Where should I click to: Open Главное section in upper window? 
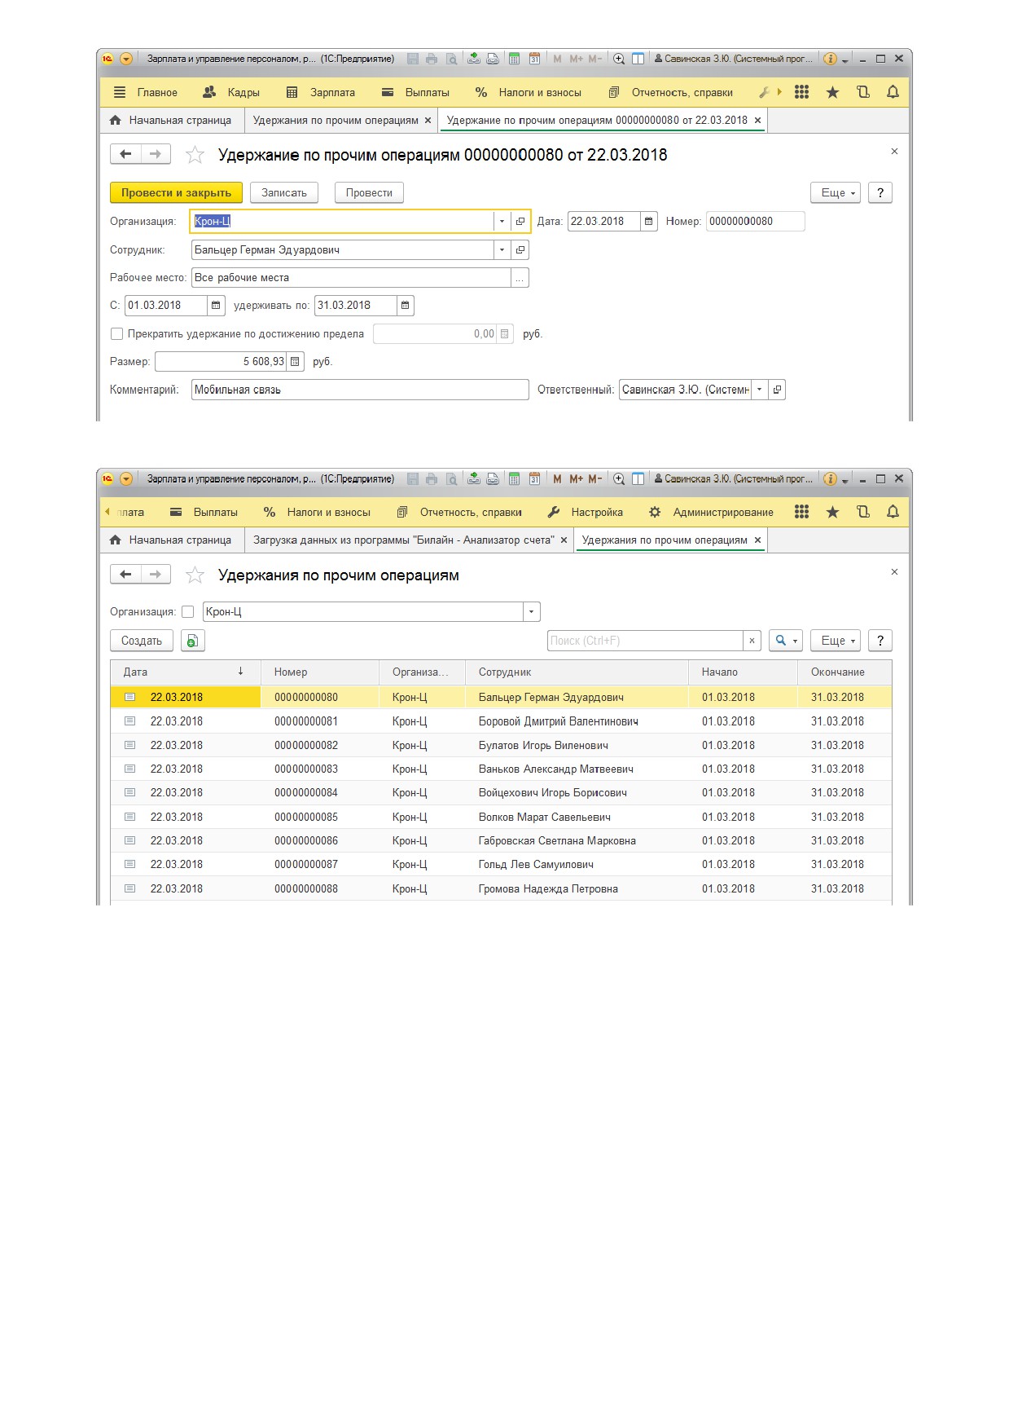[146, 92]
